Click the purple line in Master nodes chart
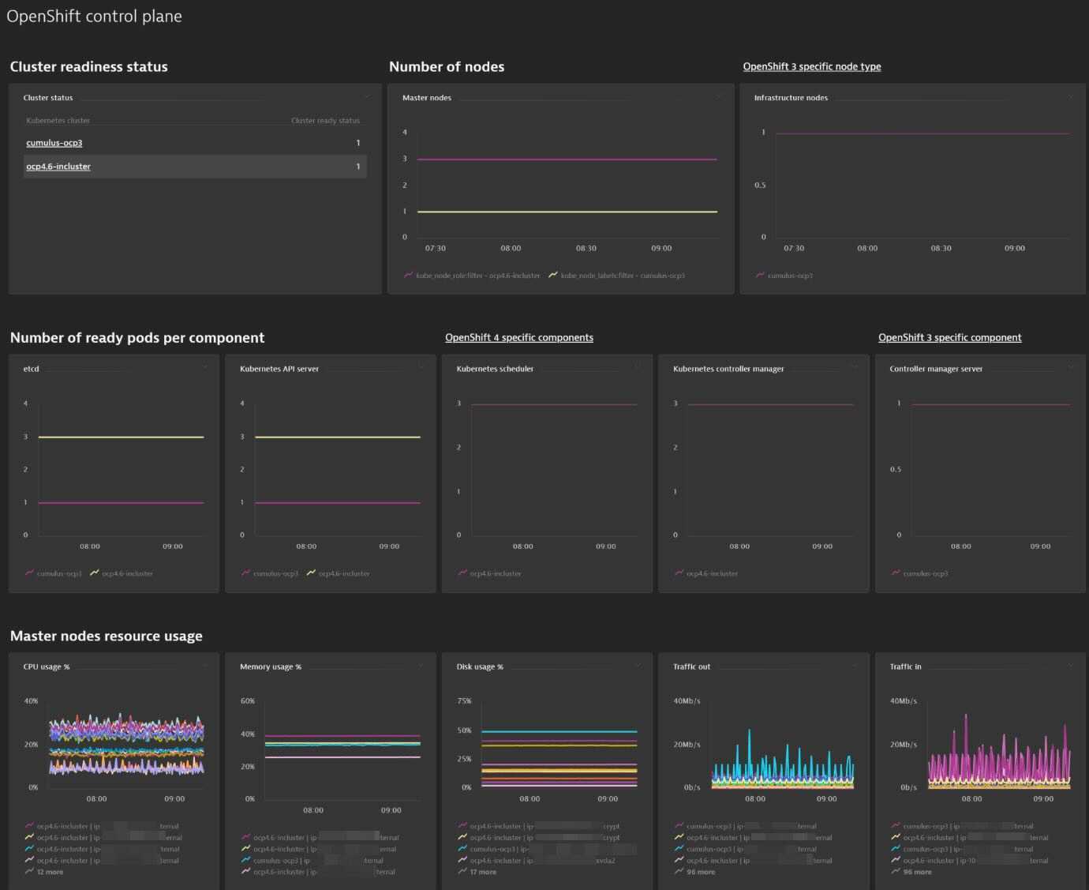 click(567, 159)
